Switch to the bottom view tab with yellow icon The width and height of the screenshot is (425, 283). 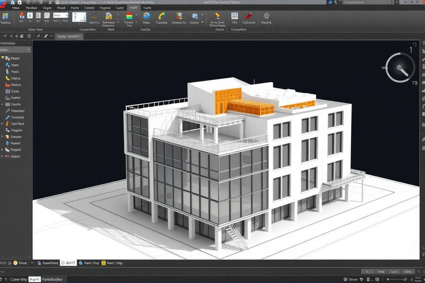click(111, 263)
